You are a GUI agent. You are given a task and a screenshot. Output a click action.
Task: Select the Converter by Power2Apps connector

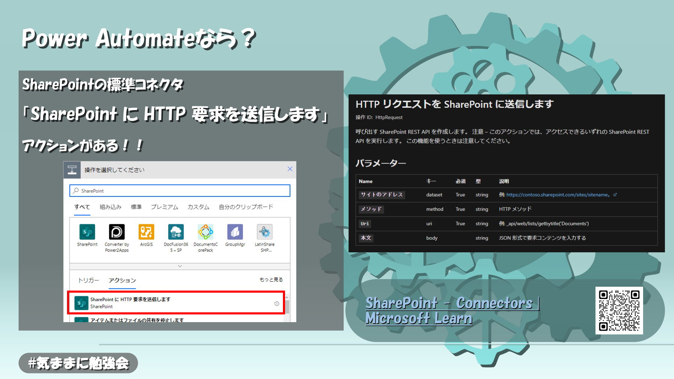click(x=117, y=232)
